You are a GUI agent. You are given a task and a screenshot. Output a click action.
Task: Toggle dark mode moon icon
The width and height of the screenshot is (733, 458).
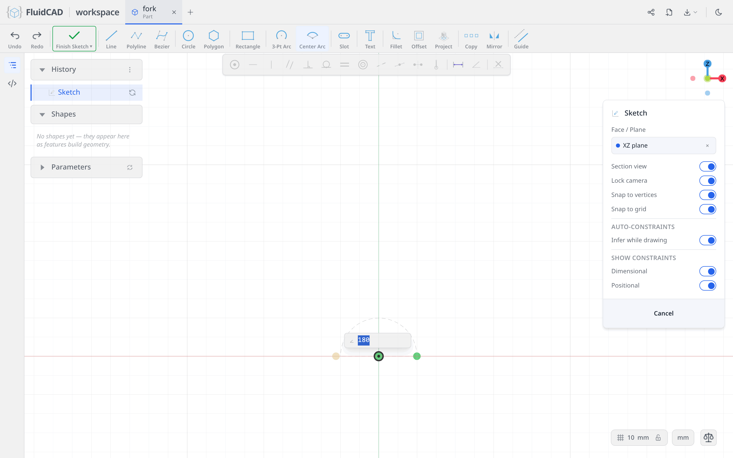(718, 12)
